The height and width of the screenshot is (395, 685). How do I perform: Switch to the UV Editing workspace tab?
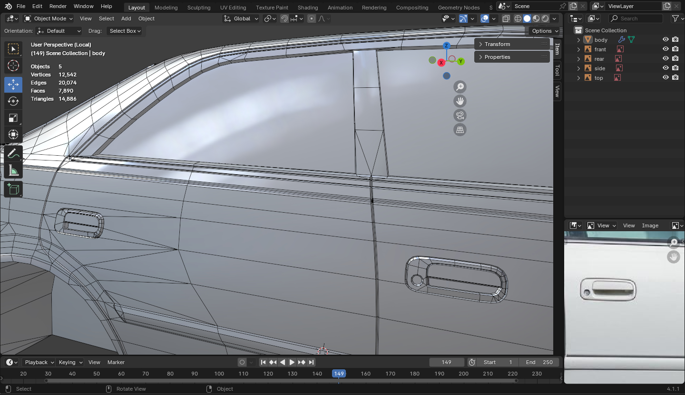coord(233,8)
